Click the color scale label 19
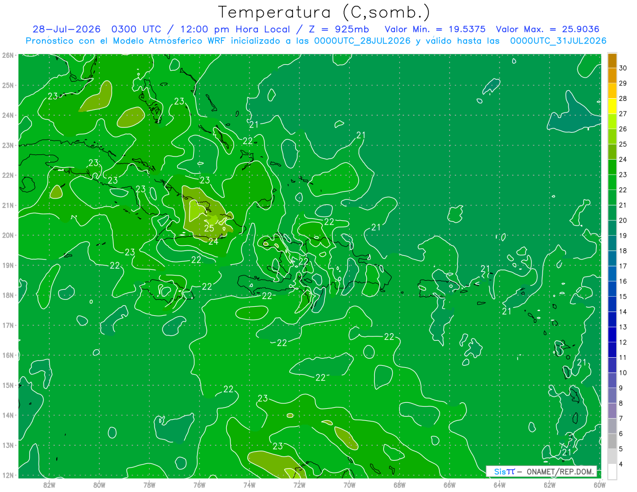The height and width of the screenshot is (492, 637). pyautogui.click(x=623, y=236)
